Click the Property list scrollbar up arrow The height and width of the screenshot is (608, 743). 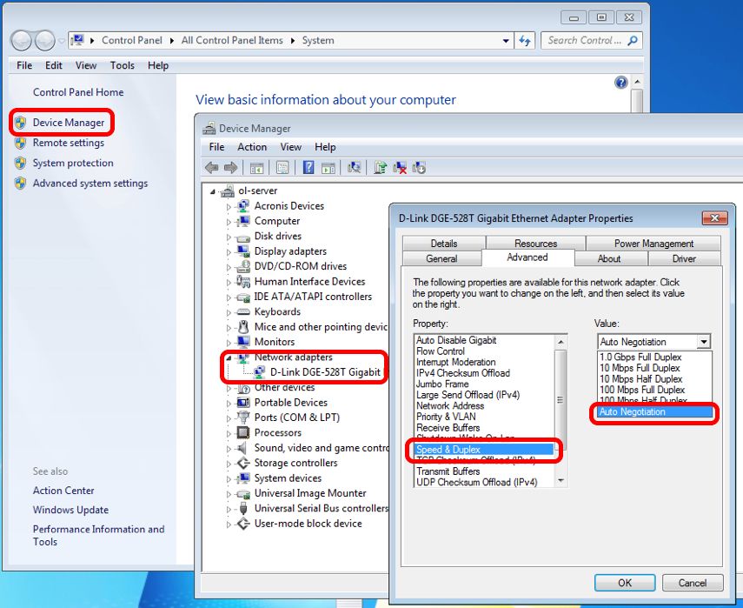click(561, 342)
